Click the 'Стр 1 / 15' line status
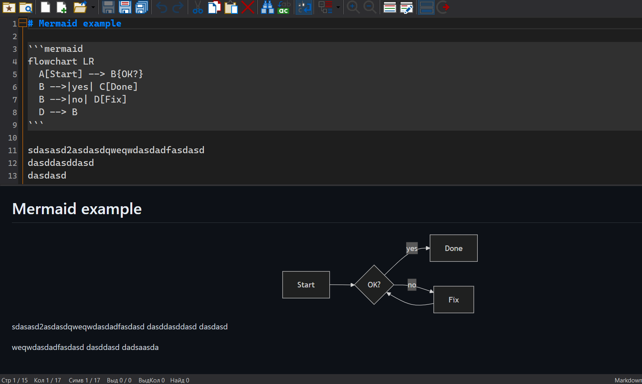The image size is (642, 384). coord(15,380)
